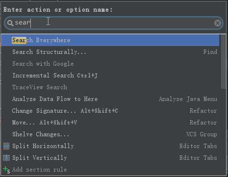The height and width of the screenshot is (177, 228).
Task: Select Search with Google entry
Action: [110, 64]
